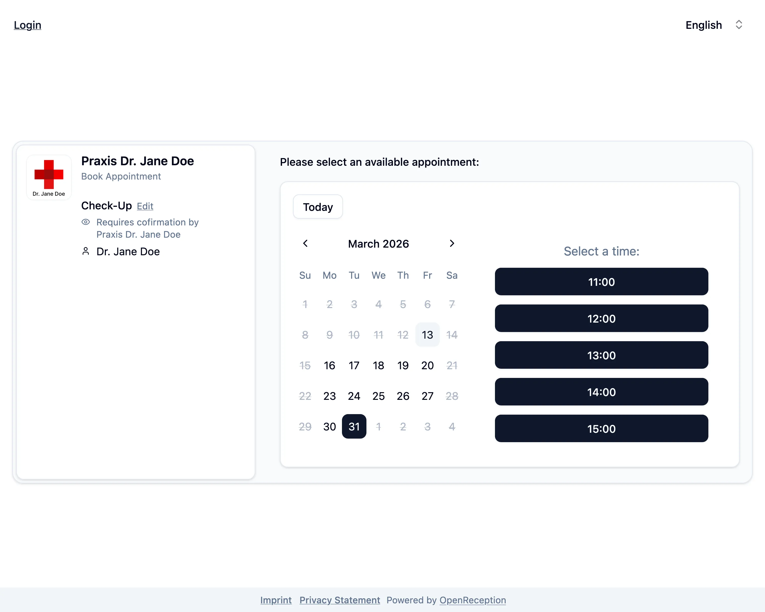
Task: Click the eye icon next to confirmation requirement
Action: point(86,222)
